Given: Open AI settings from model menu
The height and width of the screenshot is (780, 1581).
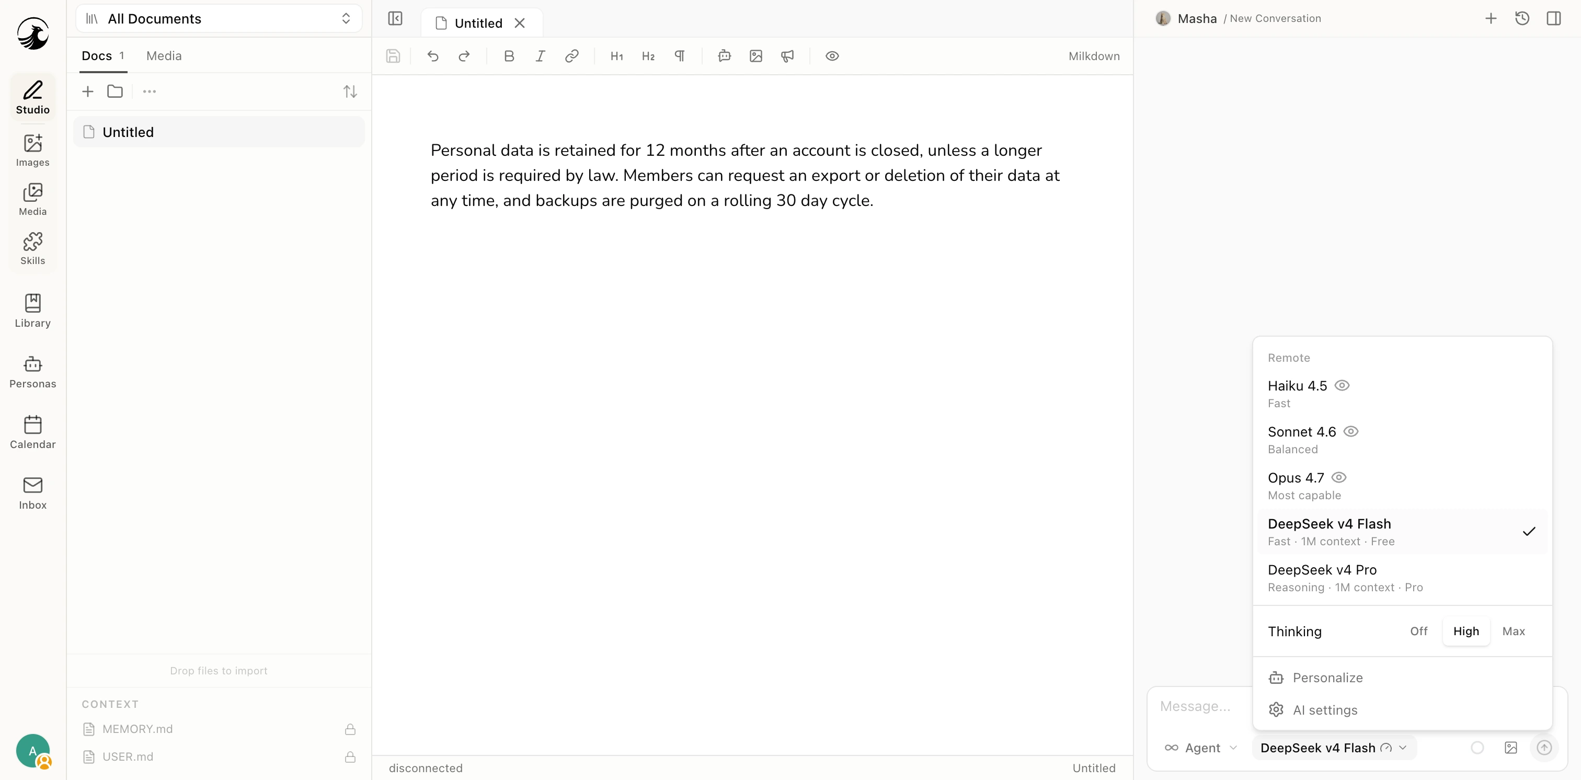Looking at the screenshot, I should (1402, 710).
